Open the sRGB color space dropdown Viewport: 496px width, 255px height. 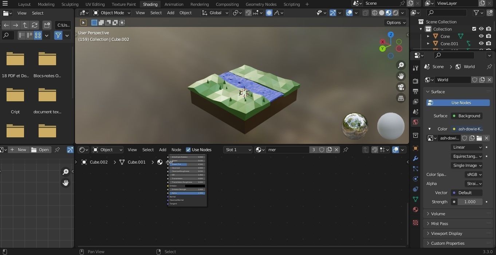474,174
